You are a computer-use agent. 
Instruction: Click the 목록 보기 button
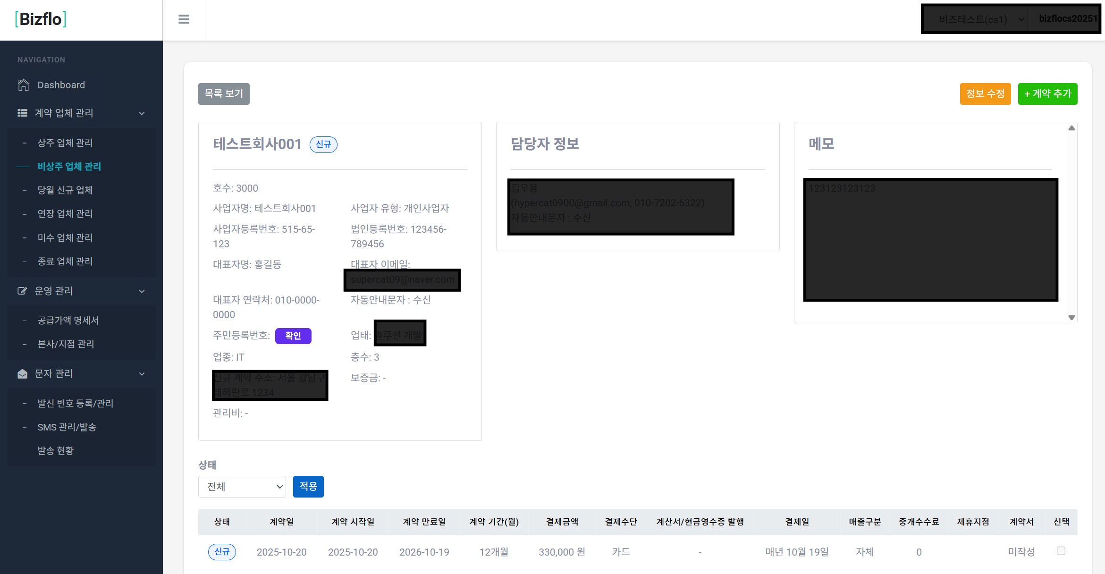(224, 94)
